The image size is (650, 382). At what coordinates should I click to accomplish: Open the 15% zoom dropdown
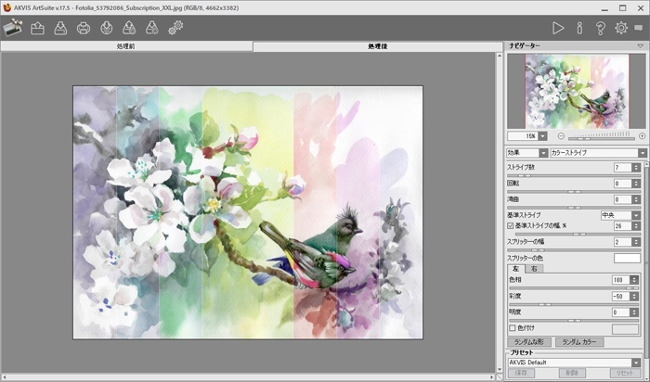point(542,136)
